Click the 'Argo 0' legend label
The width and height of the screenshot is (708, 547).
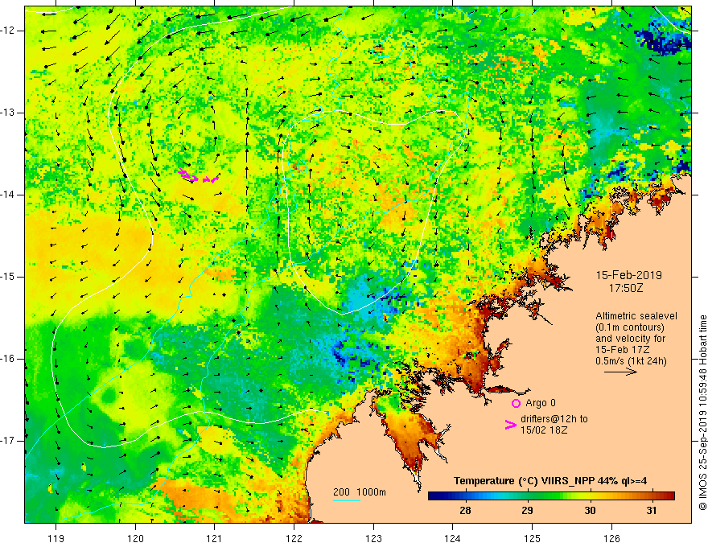541,403
